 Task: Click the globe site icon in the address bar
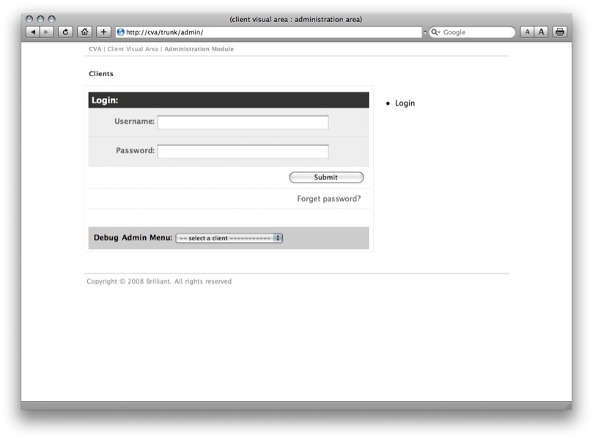click(x=121, y=32)
